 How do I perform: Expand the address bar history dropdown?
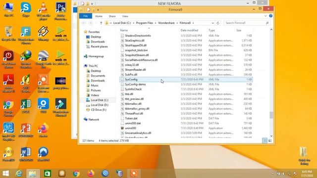point(212,23)
